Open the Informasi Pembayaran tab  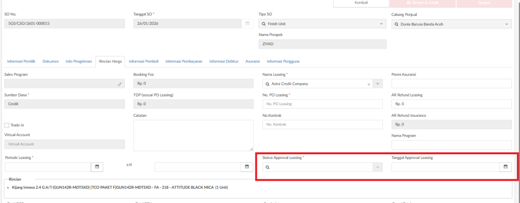click(184, 61)
